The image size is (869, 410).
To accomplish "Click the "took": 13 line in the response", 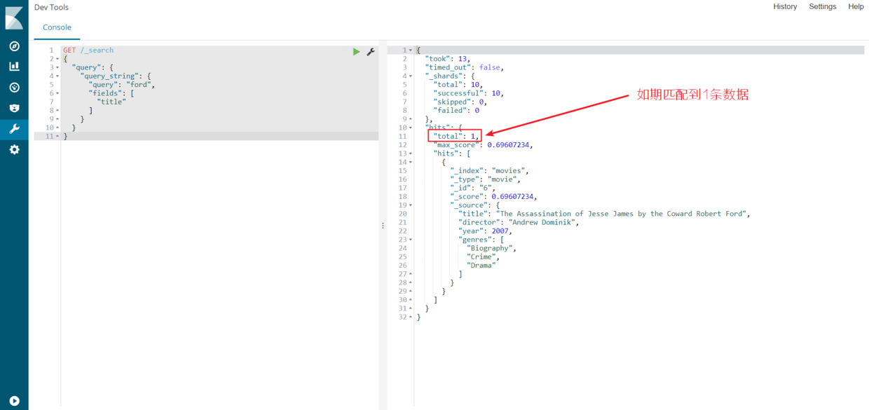I will [448, 59].
